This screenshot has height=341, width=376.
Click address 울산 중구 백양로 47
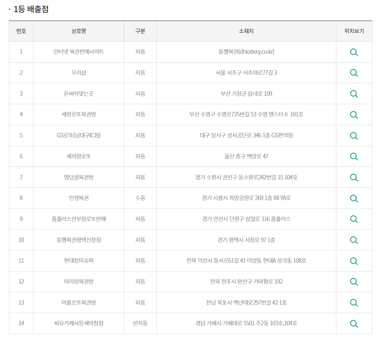(246, 156)
